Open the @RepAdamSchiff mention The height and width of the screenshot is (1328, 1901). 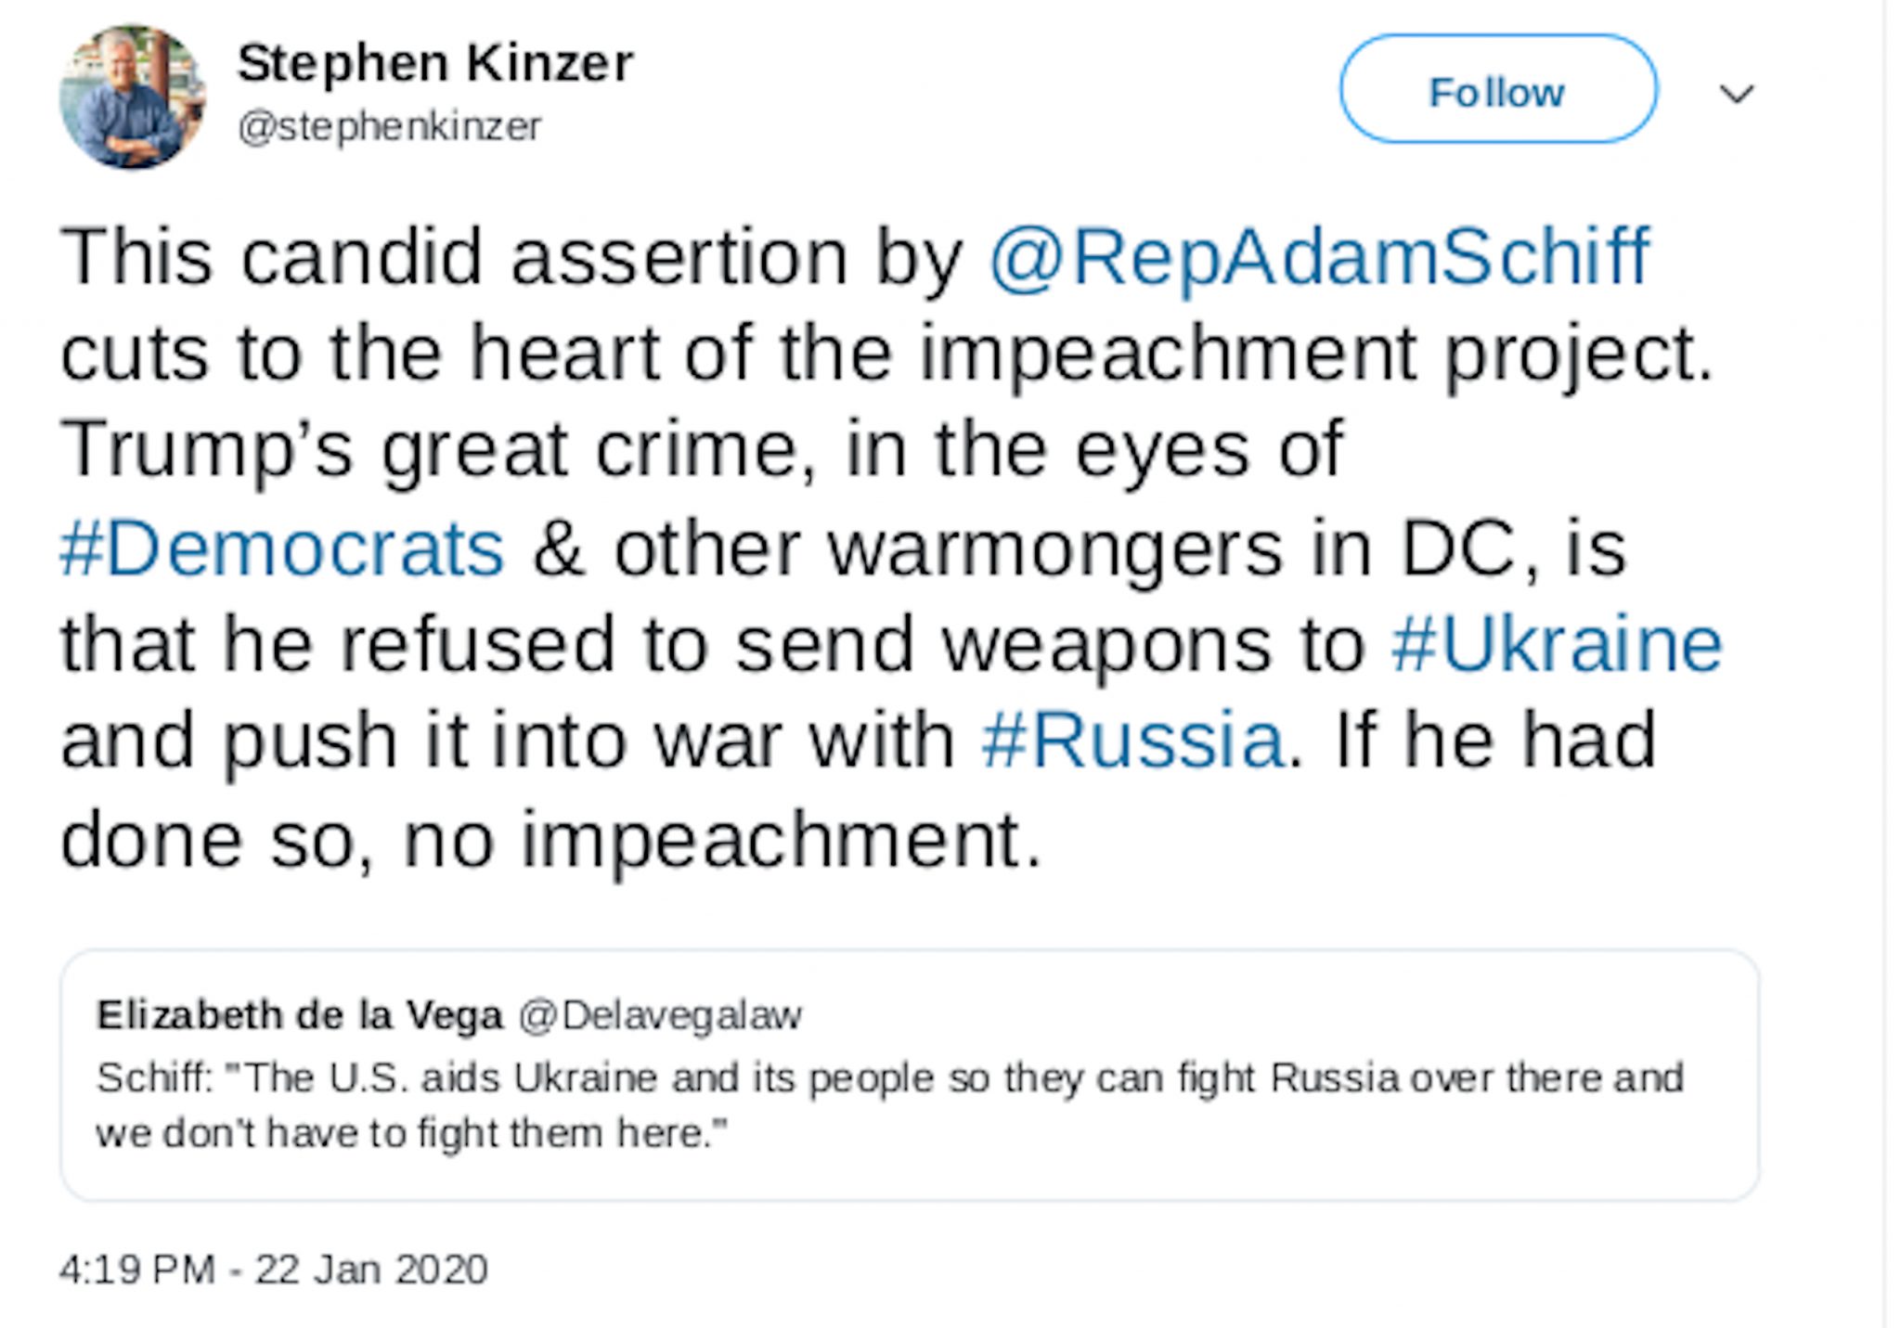click(1318, 257)
